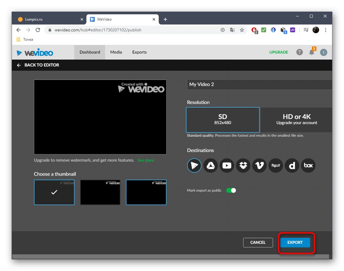This screenshot has height=271, width=344.
Task: Select the WeVideo destination icon
Action: (x=194, y=165)
